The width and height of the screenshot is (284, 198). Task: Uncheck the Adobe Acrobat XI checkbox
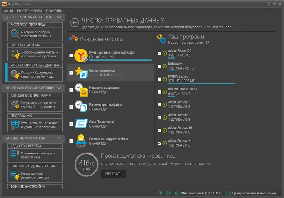tap(159, 143)
